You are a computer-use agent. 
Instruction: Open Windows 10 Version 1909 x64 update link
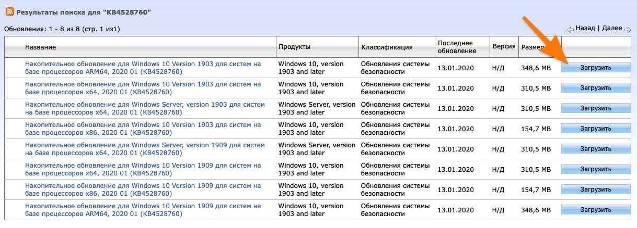(x=143, y=169)
